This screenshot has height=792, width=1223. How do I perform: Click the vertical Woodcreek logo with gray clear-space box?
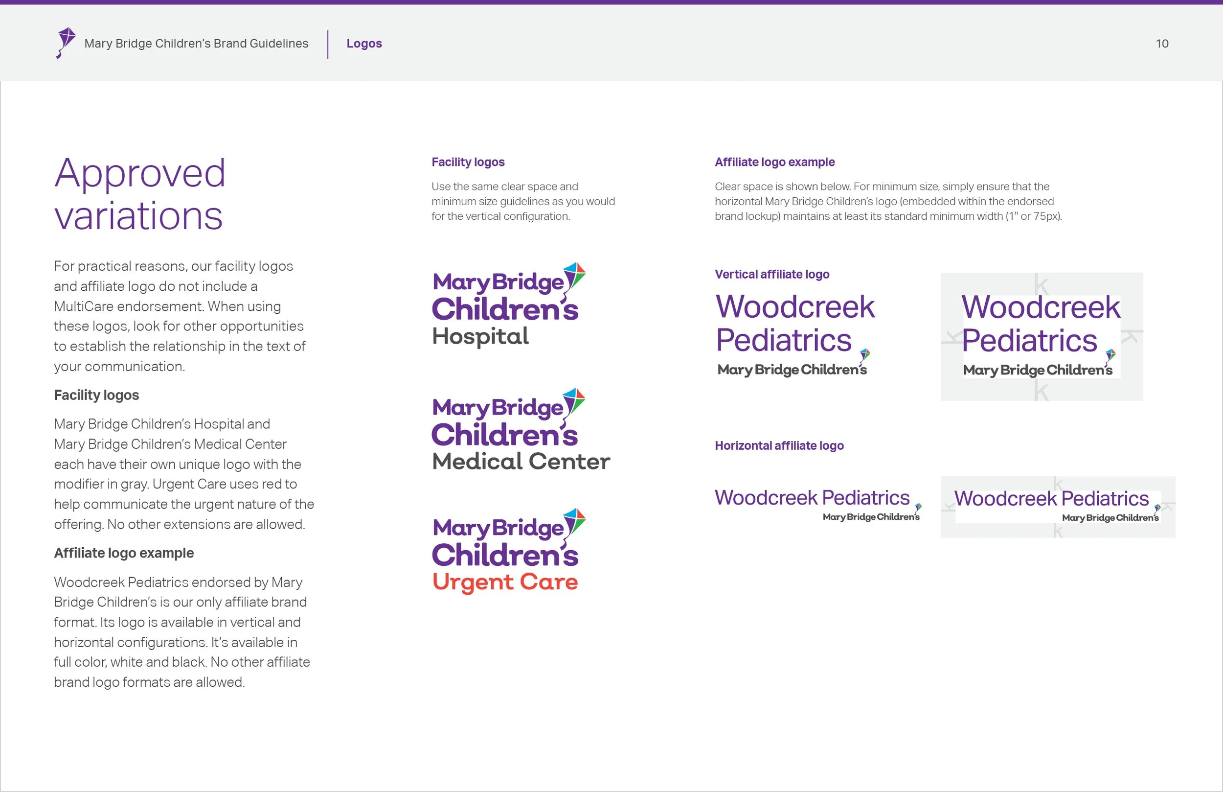(x=1042, y=337)
